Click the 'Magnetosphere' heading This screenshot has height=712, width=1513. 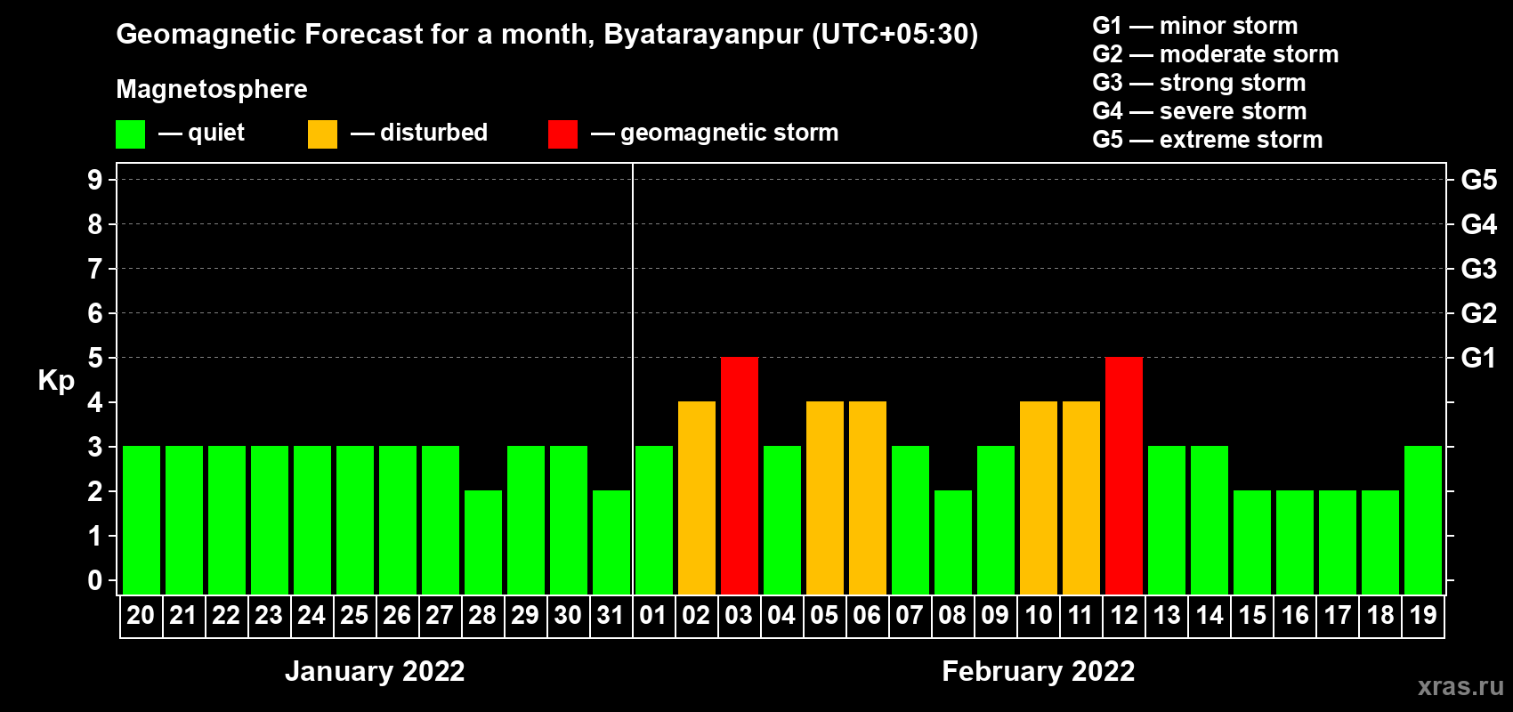point(212,89)
